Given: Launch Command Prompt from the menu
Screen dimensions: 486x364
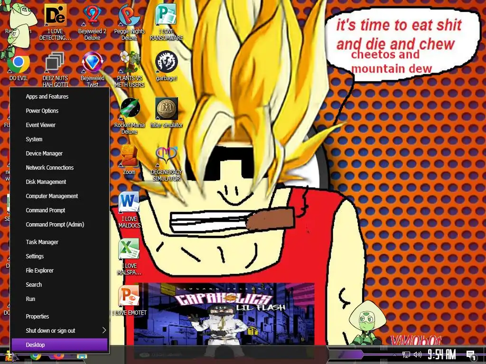Looking at the screenshot, I should pyautogui.click(x=59, y=210).
